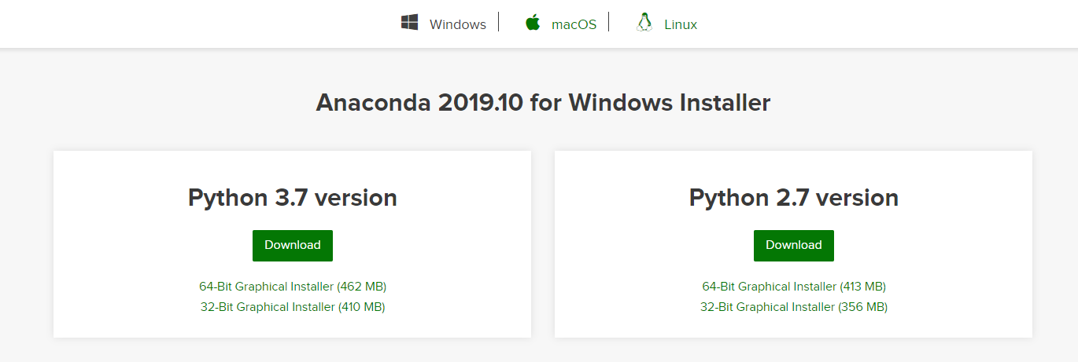Viewport: 1078px width, 362px height.
Task: Switch to the Windows installer tab
Action: (457, 24)
